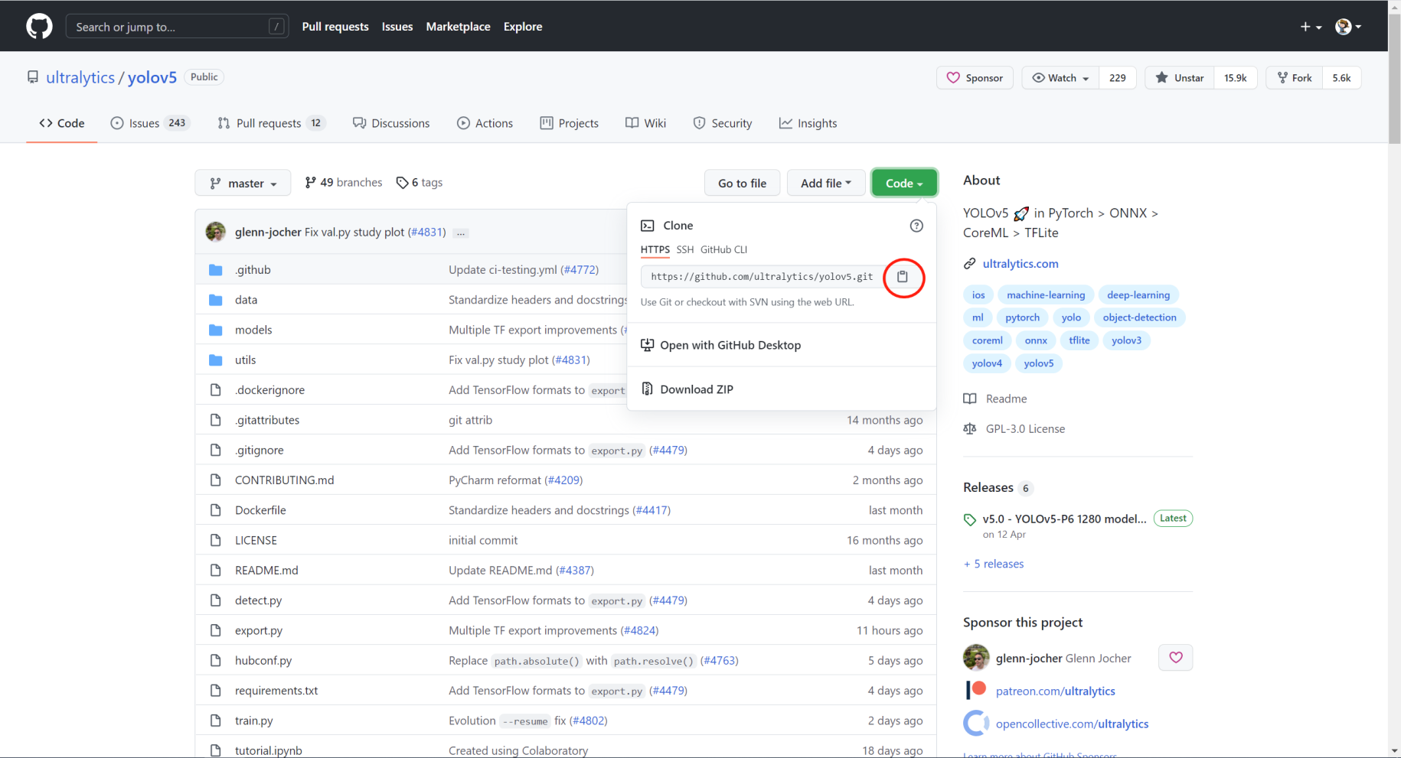Click the file icon for train.py

click(216, 721)
